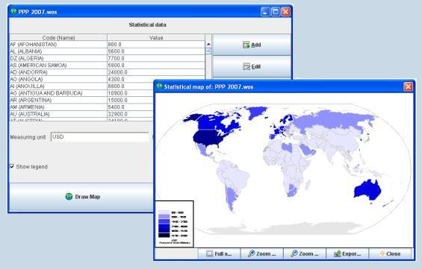Select the AR (ARGENTINA) row

click(81, 100)
